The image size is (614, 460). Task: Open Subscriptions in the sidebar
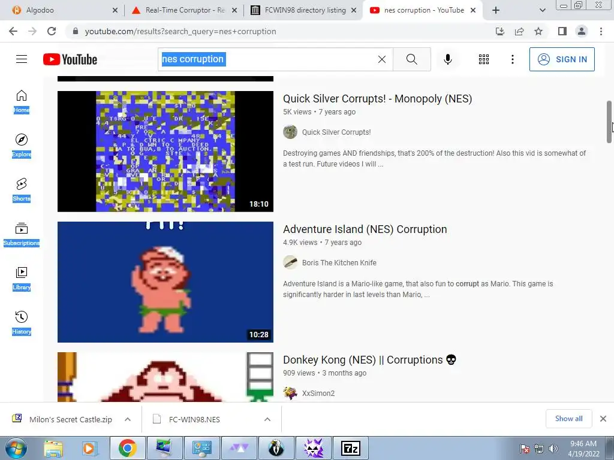click(22, 234)
